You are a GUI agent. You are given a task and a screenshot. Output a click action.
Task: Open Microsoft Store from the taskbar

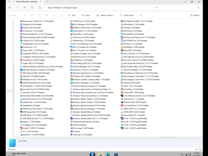[x=116, y=154]
